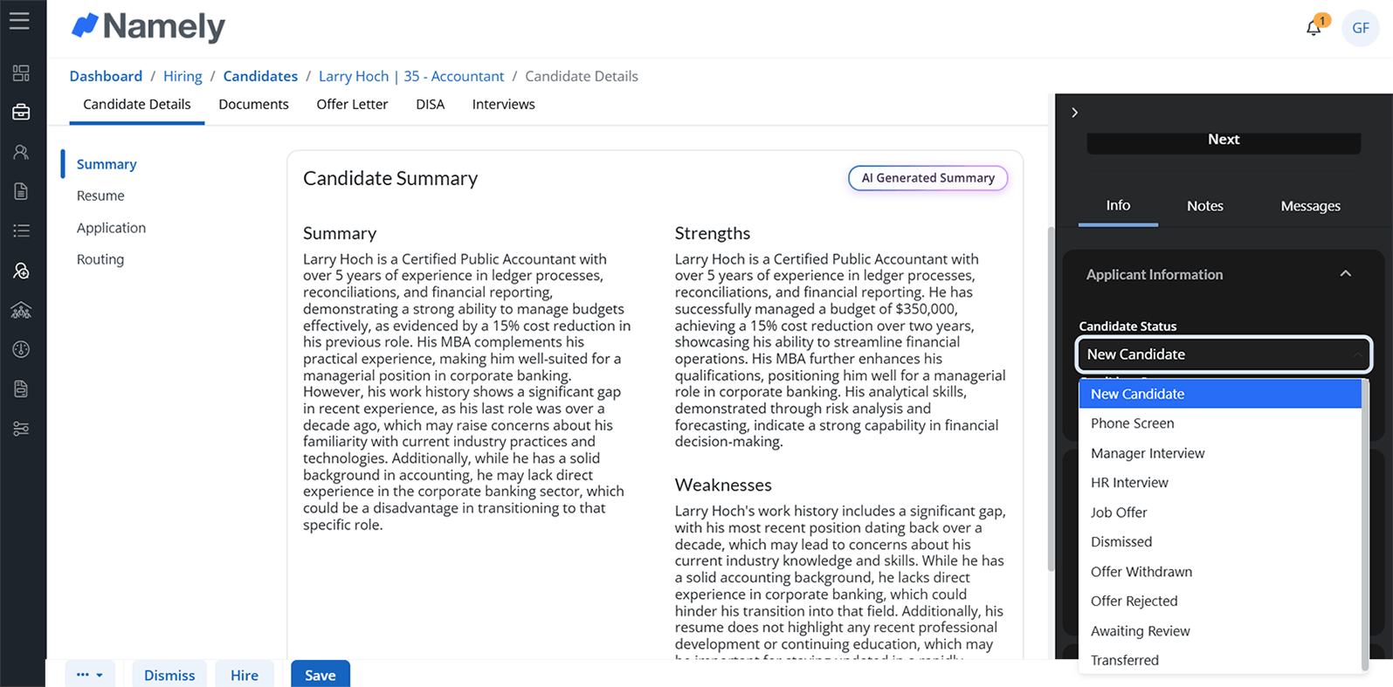Open the ellipsis more-actions dropdown button
This screenshot has width=1393, height=687.
click(90, 675)
